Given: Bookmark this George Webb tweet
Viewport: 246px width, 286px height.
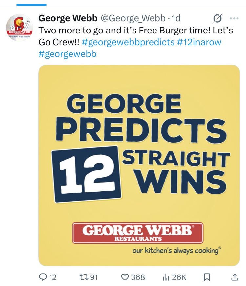Looking at the screenshot, I should [x=207, y=277].
